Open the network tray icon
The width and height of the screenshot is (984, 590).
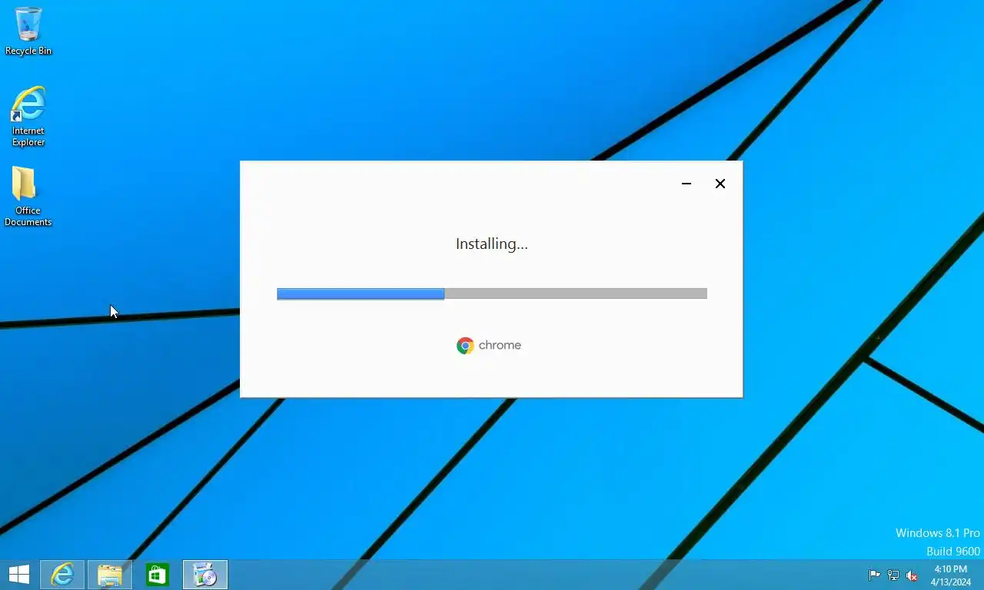pos(893,575)
